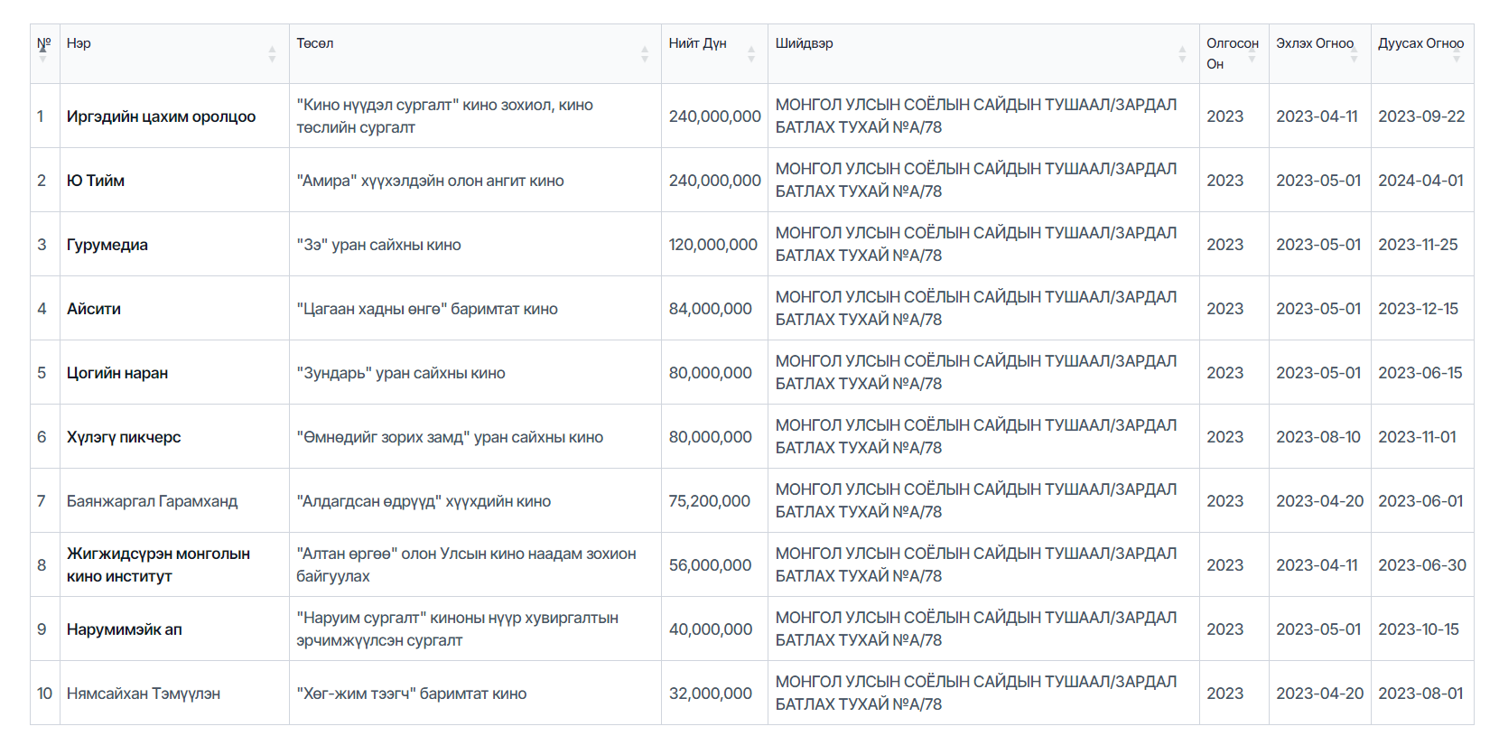Sort by Дуусах Огноо arrow icon

(x=1456, y=56)
